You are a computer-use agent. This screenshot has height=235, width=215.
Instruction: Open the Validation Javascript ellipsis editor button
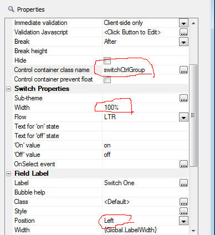coord(183,32)
